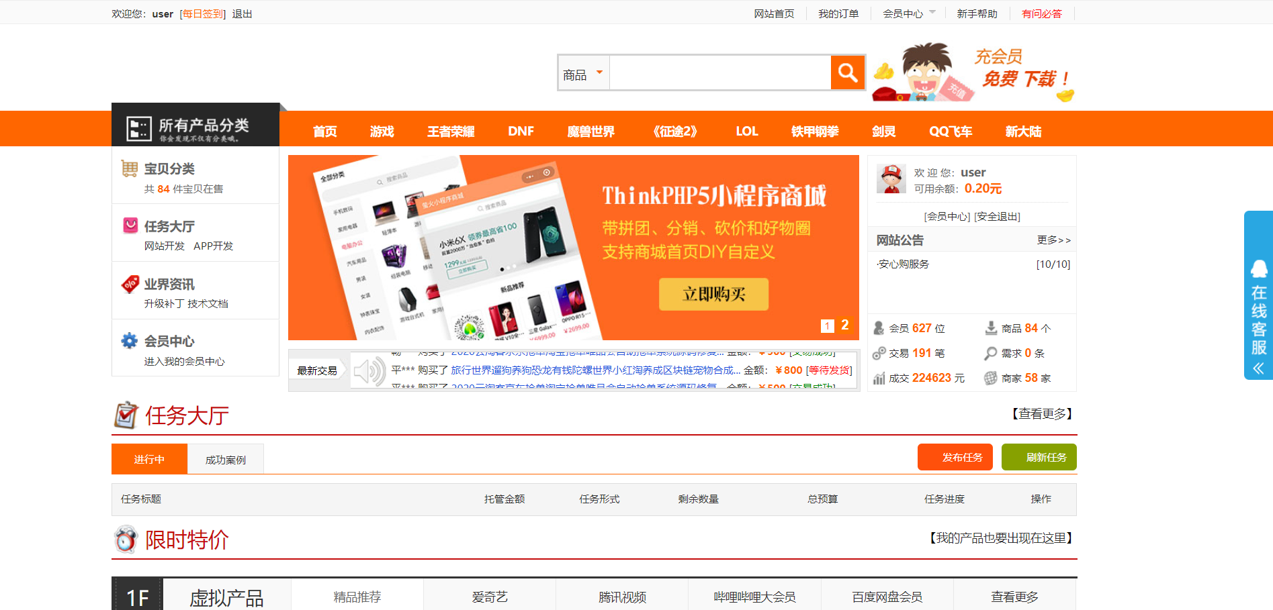Select the LOL navigation item
Viewport: 1273px width, 610px height.
coord(747,132)
